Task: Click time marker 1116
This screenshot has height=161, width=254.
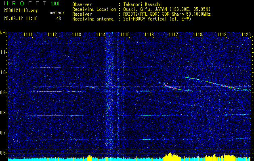Action: coord(149,35)
